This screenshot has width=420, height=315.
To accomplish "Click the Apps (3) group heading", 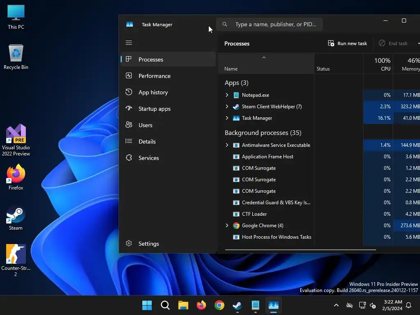I will coord(237,83).
